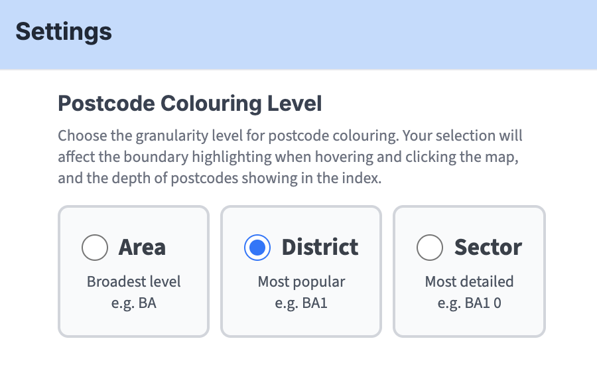Choose the Sector radio button circle

(430, 248)
